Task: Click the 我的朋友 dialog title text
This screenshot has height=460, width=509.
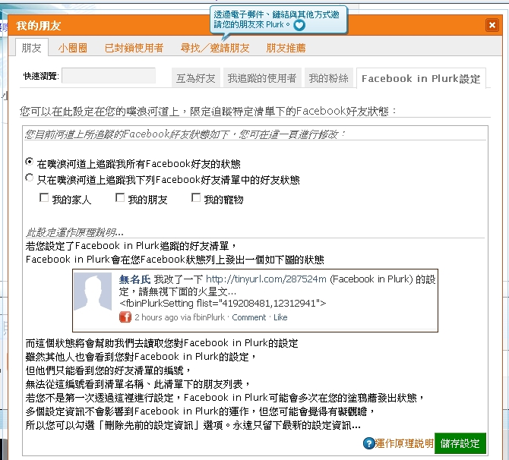Action: [39, 25]
